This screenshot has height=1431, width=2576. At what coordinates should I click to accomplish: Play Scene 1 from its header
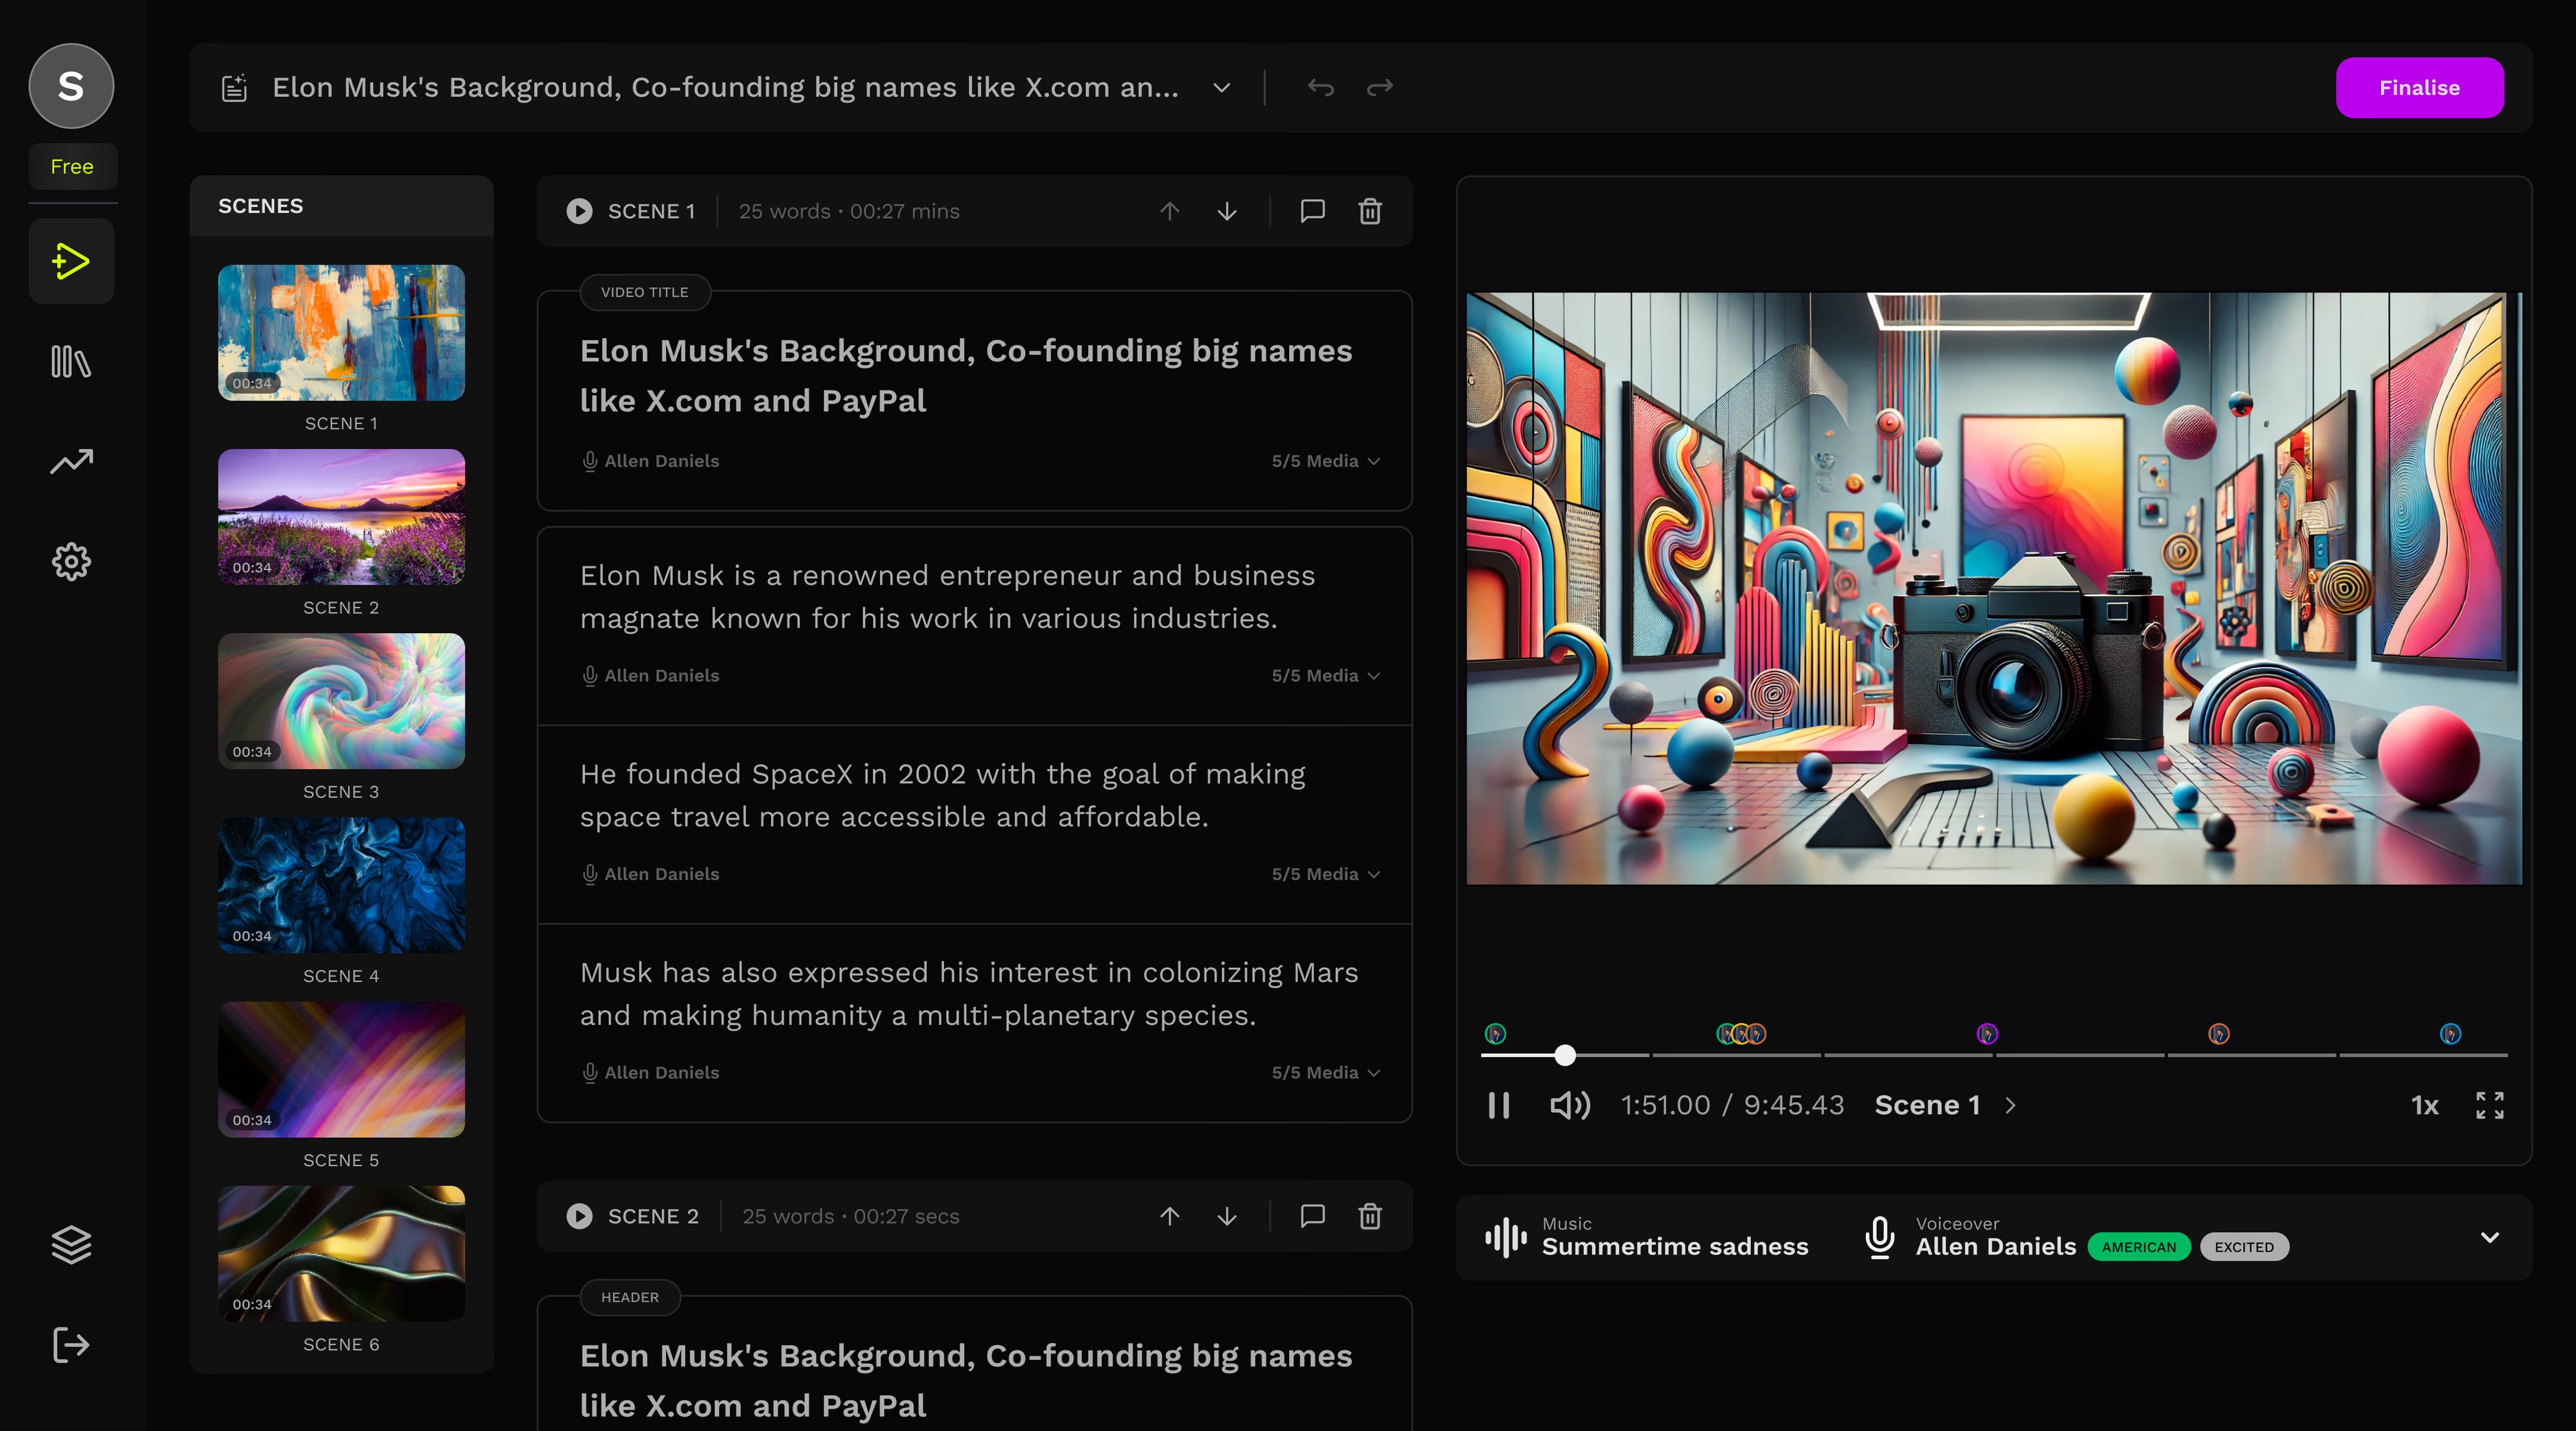coord(579,211)
